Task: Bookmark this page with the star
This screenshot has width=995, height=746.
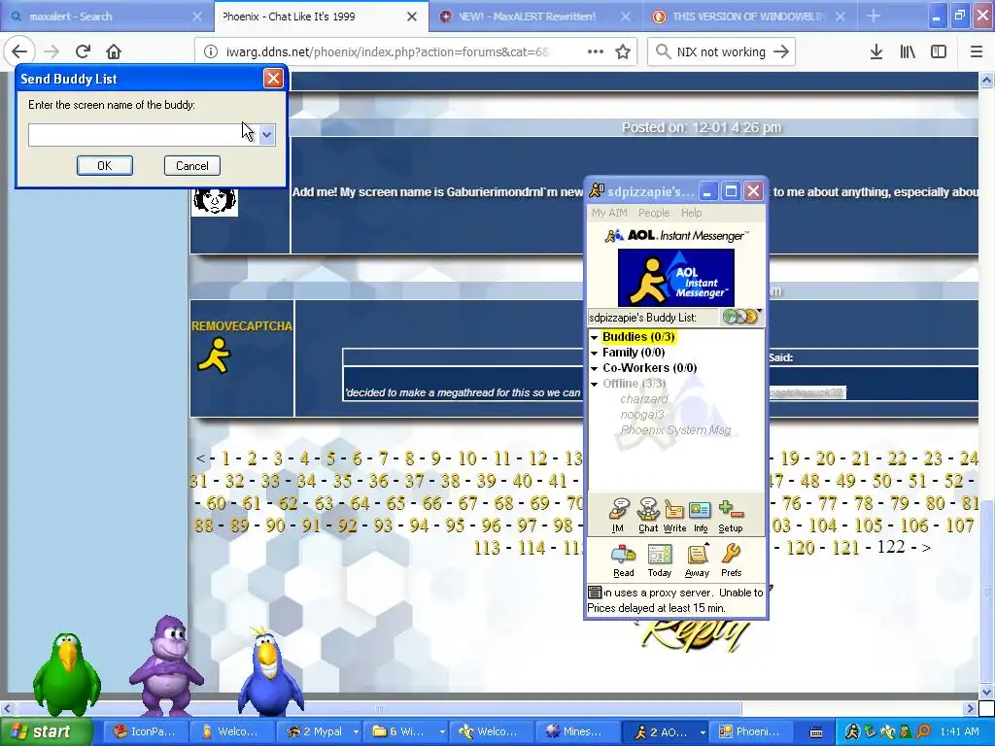Action: 623,51
